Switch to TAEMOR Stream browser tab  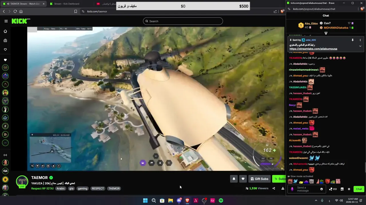[23, 4]
